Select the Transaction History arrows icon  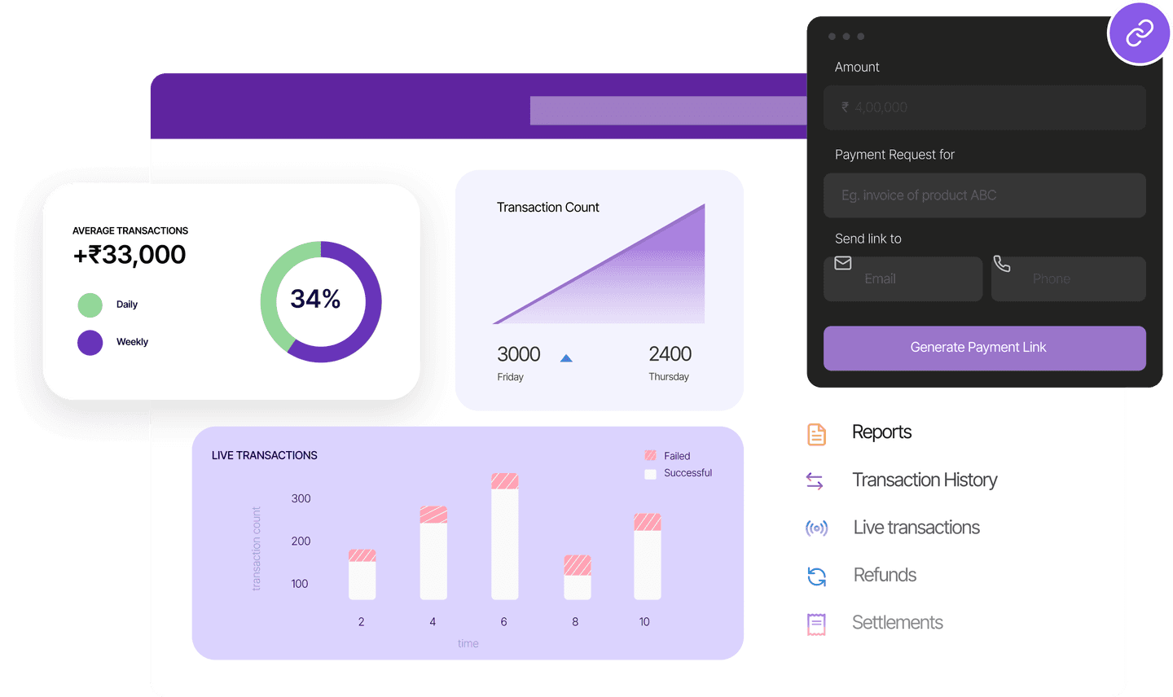pos(815,480)
